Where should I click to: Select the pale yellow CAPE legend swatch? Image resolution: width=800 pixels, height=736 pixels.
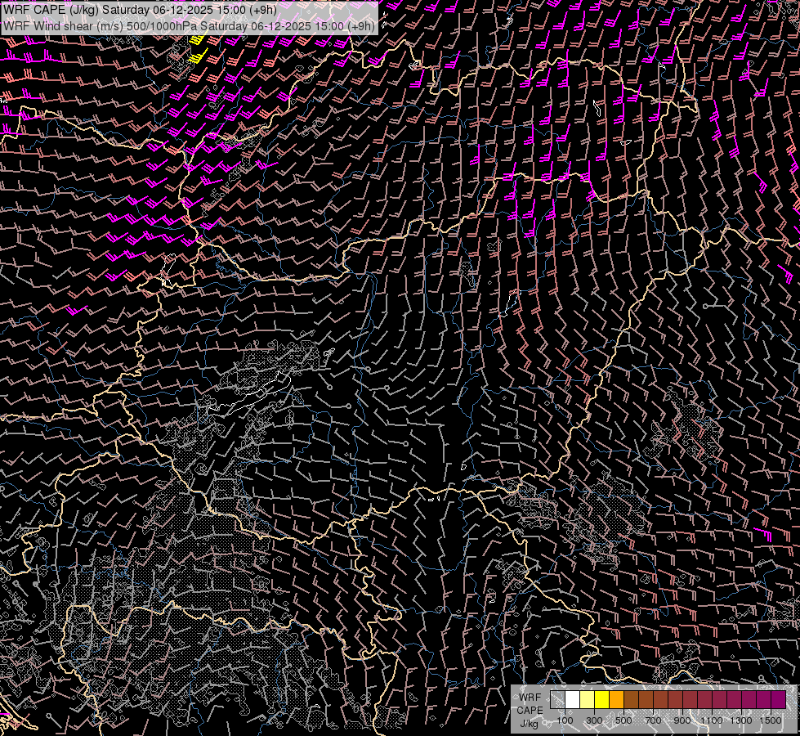588,700
